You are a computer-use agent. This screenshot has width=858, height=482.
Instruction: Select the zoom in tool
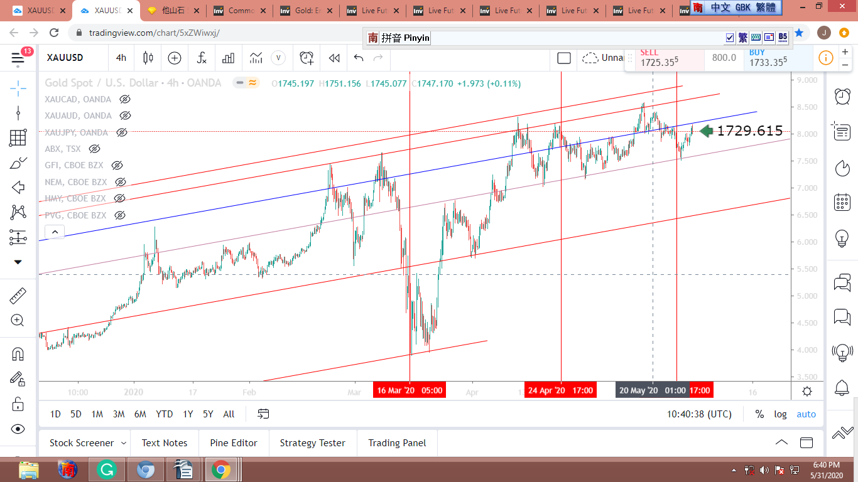(x=18, y=321)
